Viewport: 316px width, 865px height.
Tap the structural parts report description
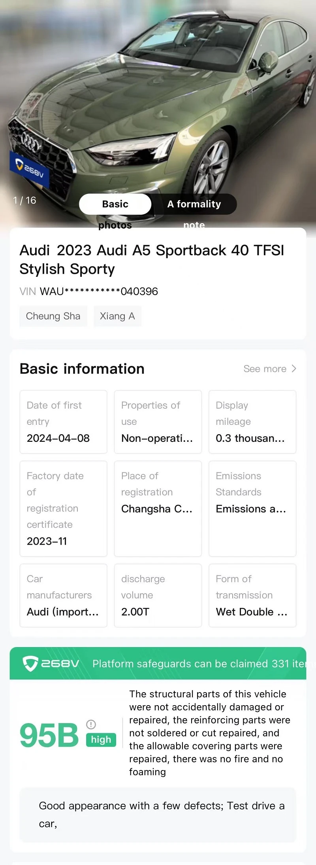tap(210, 733)
